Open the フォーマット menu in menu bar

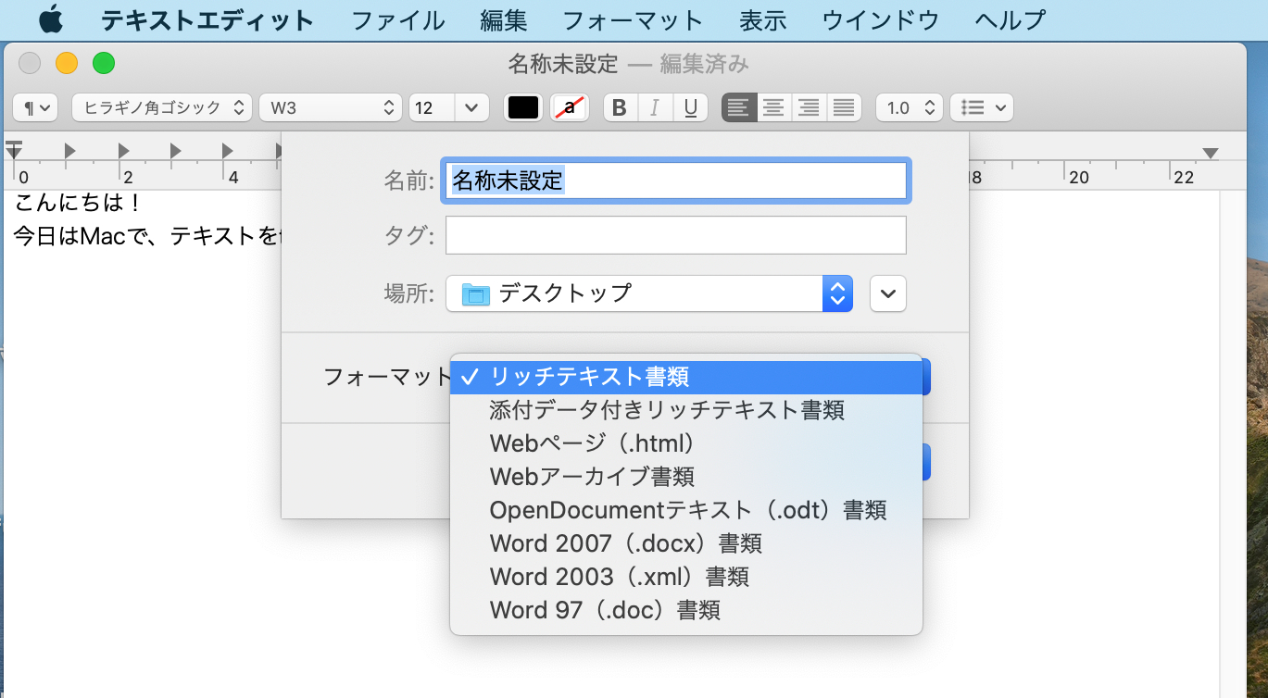[x=634, y=19]
